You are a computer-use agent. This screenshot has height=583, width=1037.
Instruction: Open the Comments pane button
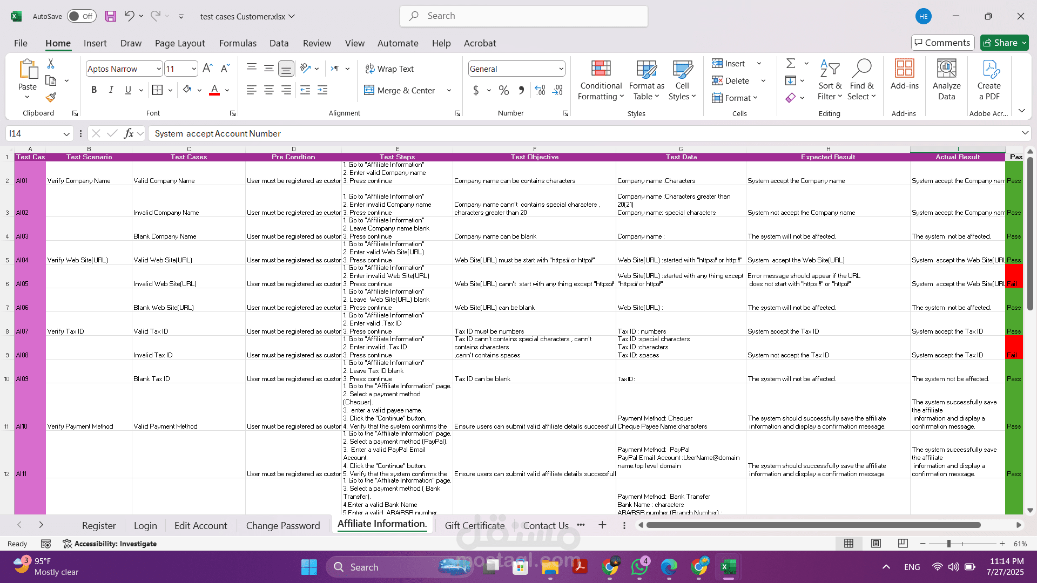coord(942,43)
